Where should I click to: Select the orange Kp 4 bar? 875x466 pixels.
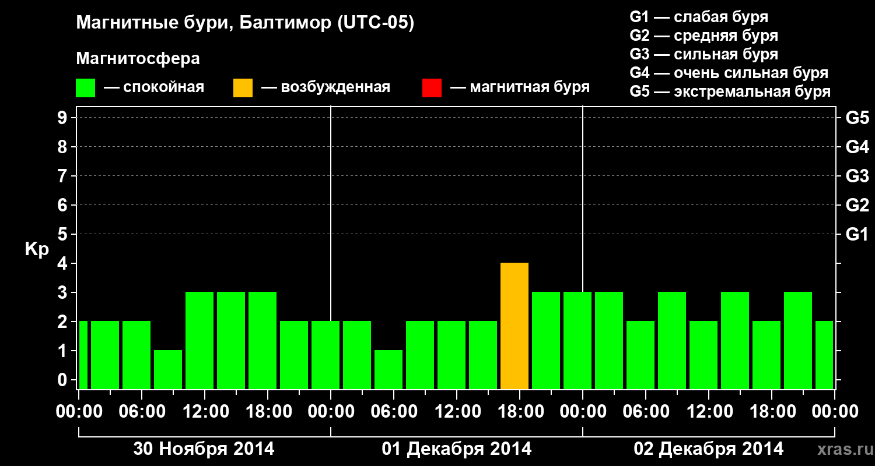514,326
